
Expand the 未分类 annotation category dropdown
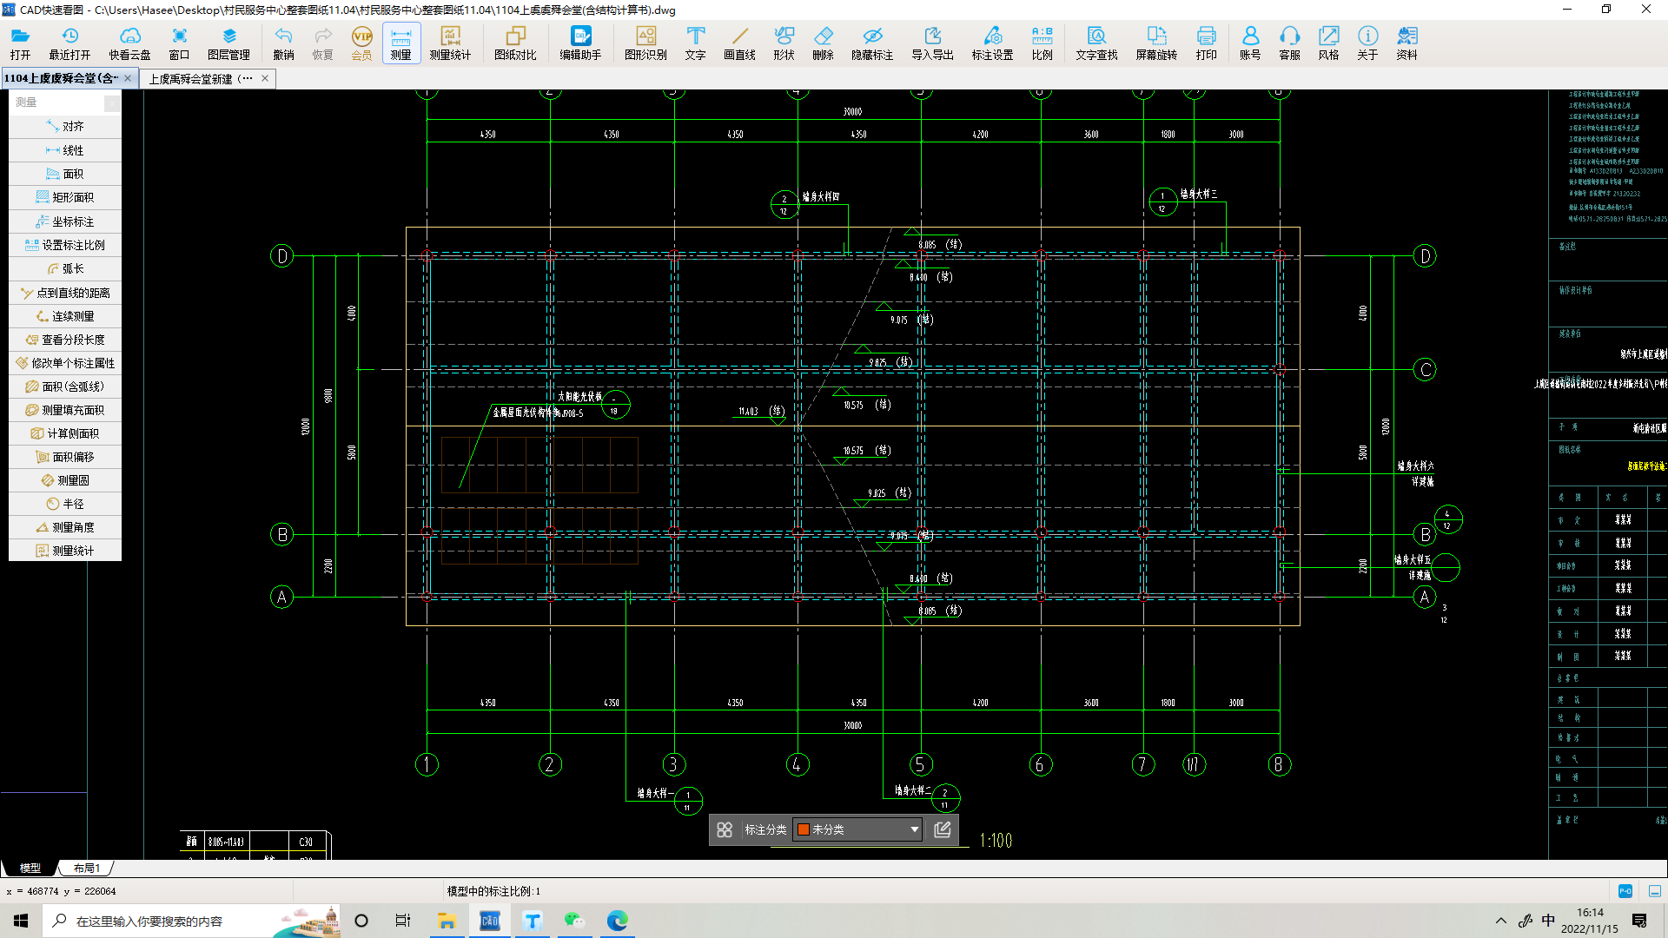[x=857, y=829]
